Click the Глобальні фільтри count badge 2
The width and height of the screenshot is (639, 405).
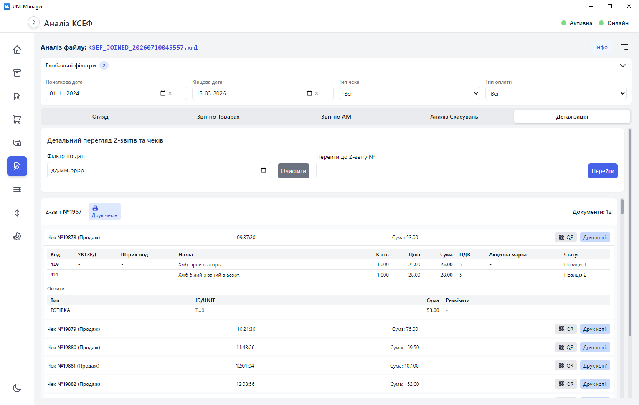104,65
